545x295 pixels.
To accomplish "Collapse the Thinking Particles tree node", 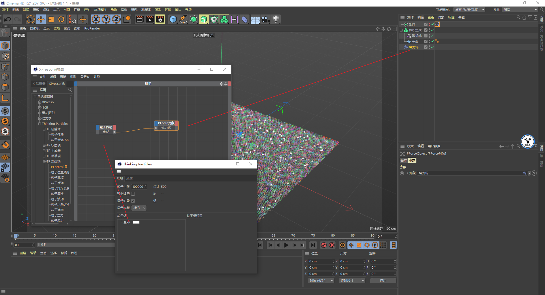I will pos(40,124).
